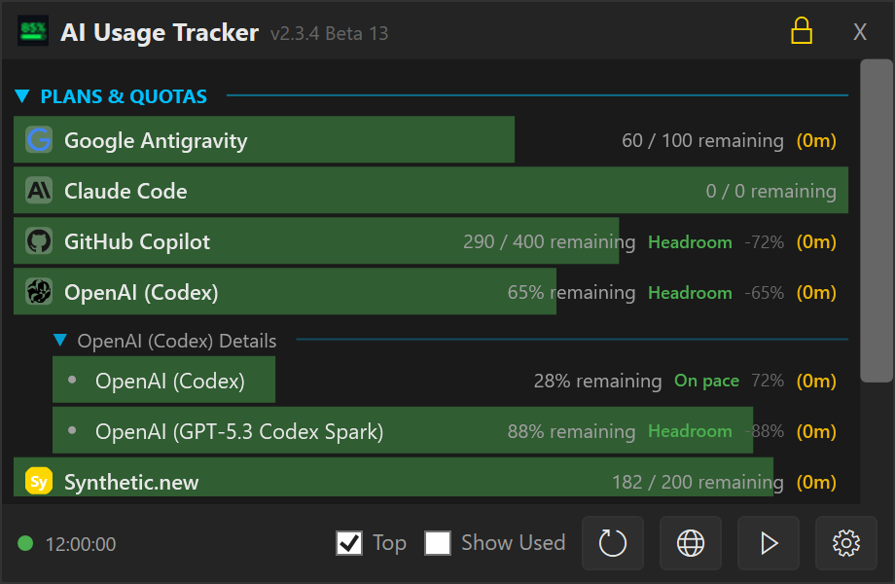Click the -72% pace value
This screenshot has height=584, width=895.
click(x=765, y=242)
